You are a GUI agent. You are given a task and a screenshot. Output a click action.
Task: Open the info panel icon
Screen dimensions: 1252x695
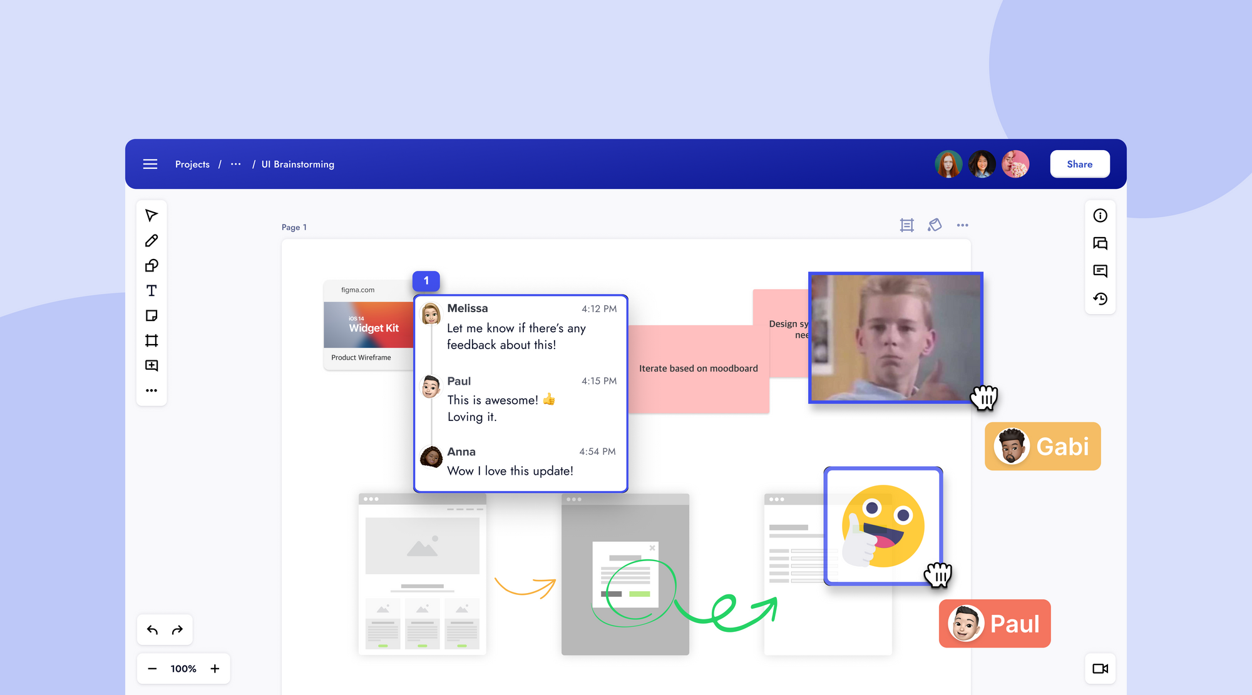[x=1100, y=216]
